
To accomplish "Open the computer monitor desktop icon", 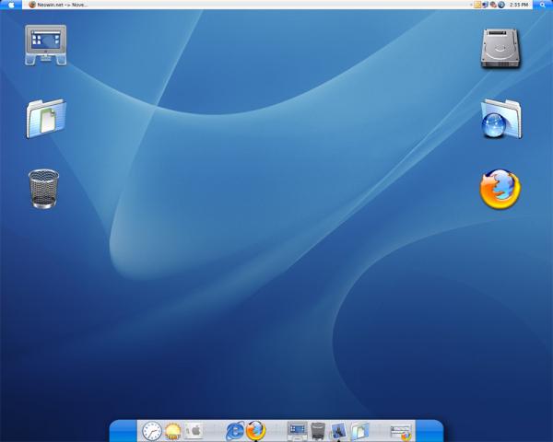I will point(45,45).
